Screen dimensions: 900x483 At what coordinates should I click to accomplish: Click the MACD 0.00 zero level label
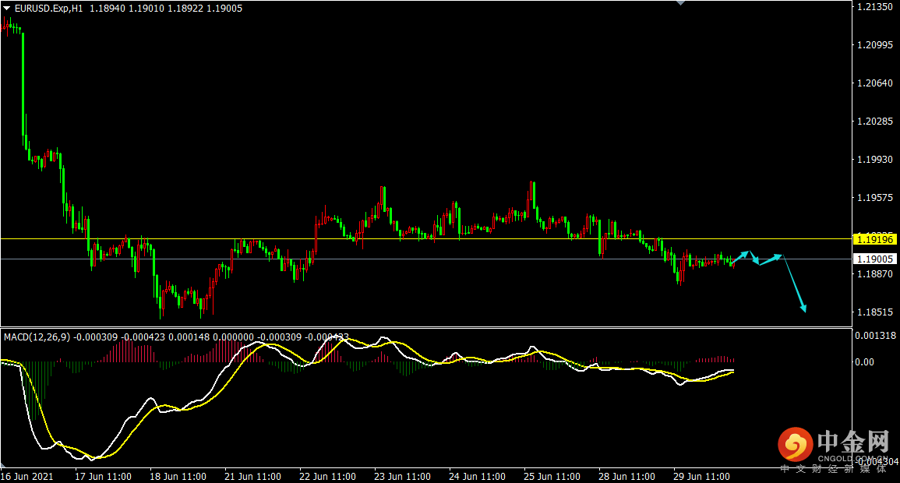click(x=865, y=362)
